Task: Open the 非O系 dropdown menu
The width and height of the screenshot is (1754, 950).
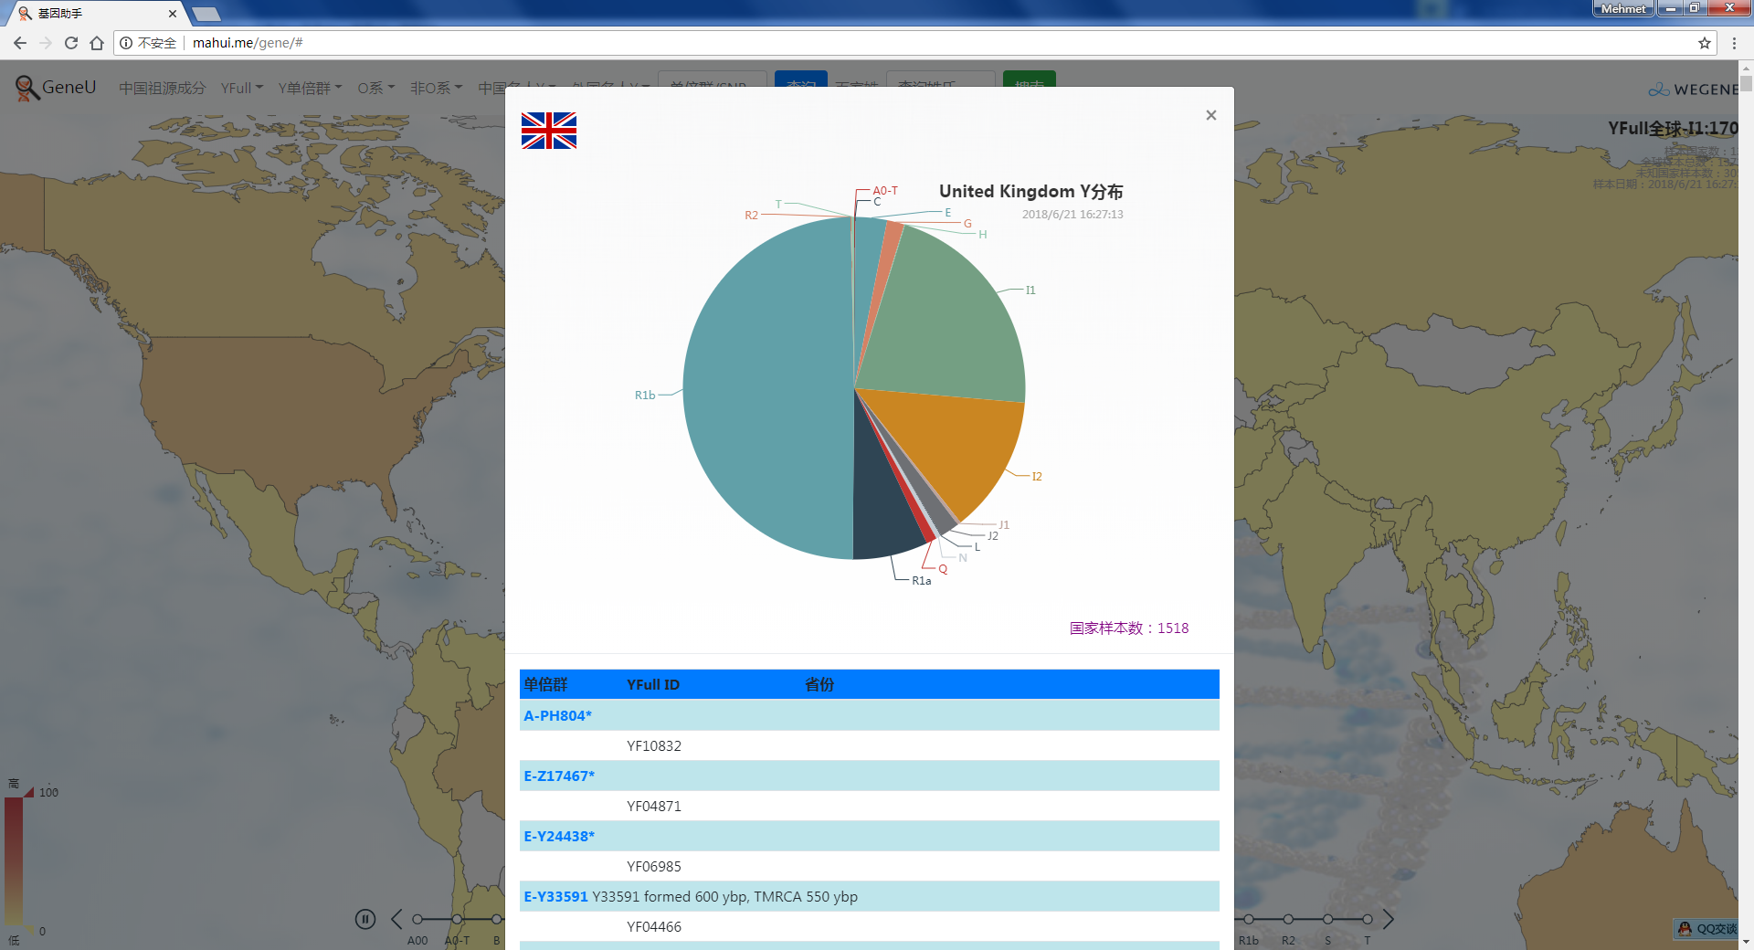Action: [436, 88]
